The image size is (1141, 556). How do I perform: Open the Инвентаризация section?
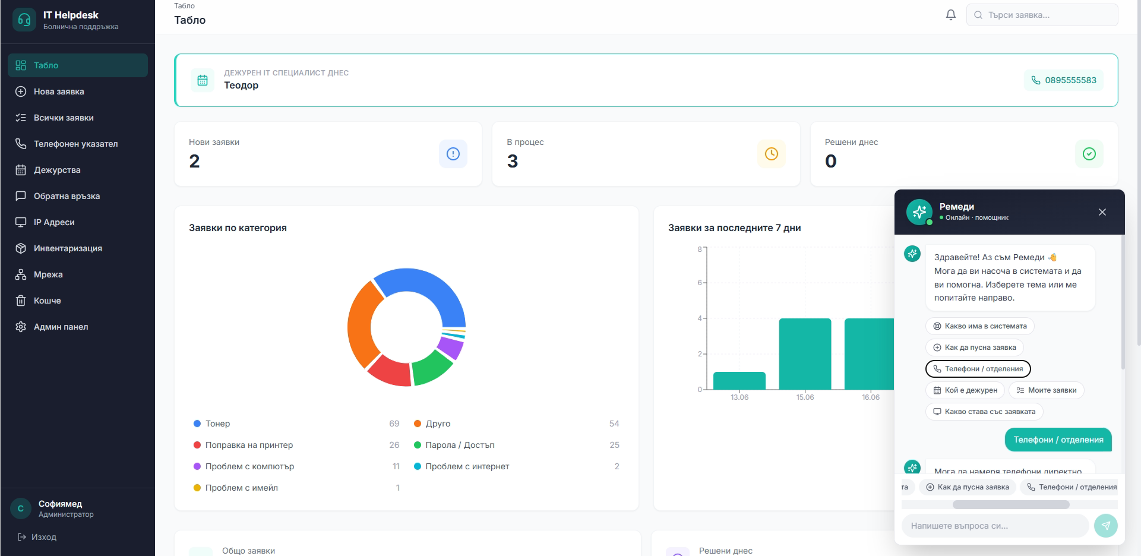coord(78,248)
